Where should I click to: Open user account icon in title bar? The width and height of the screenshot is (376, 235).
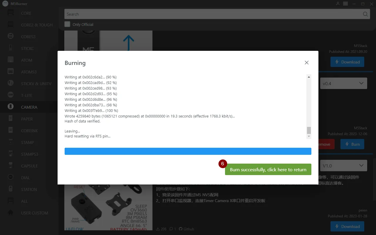338,4
